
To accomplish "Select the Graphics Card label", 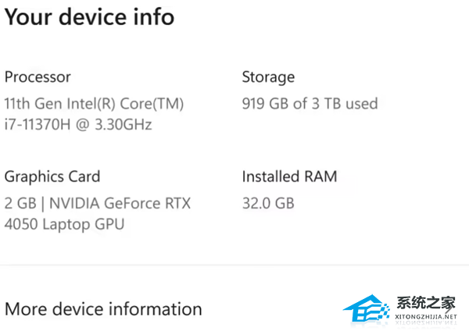I will 52,176.
